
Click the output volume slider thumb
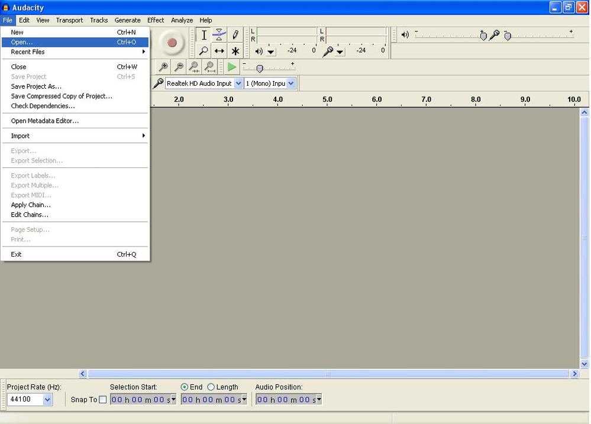click(x=483, y=36)
